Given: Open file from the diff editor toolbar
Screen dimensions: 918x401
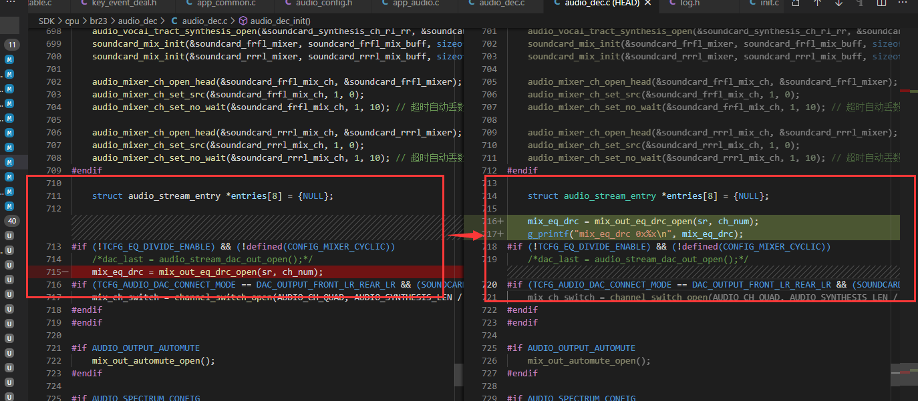Looking at the screenshot, I should click(796, 3).
